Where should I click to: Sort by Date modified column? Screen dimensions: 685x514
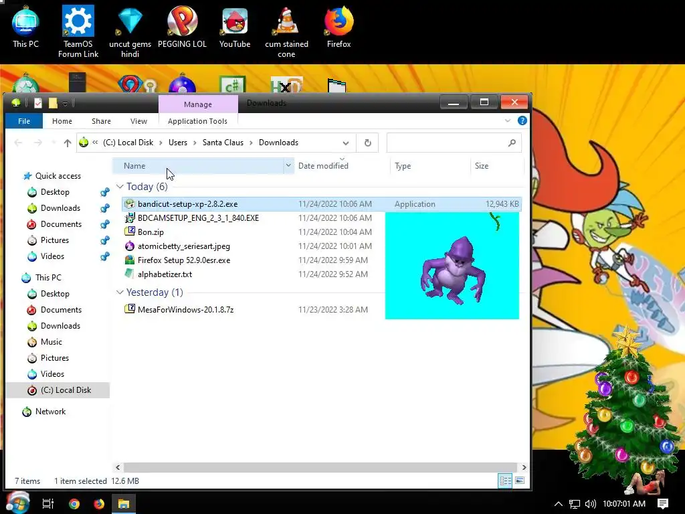point(323,166)
